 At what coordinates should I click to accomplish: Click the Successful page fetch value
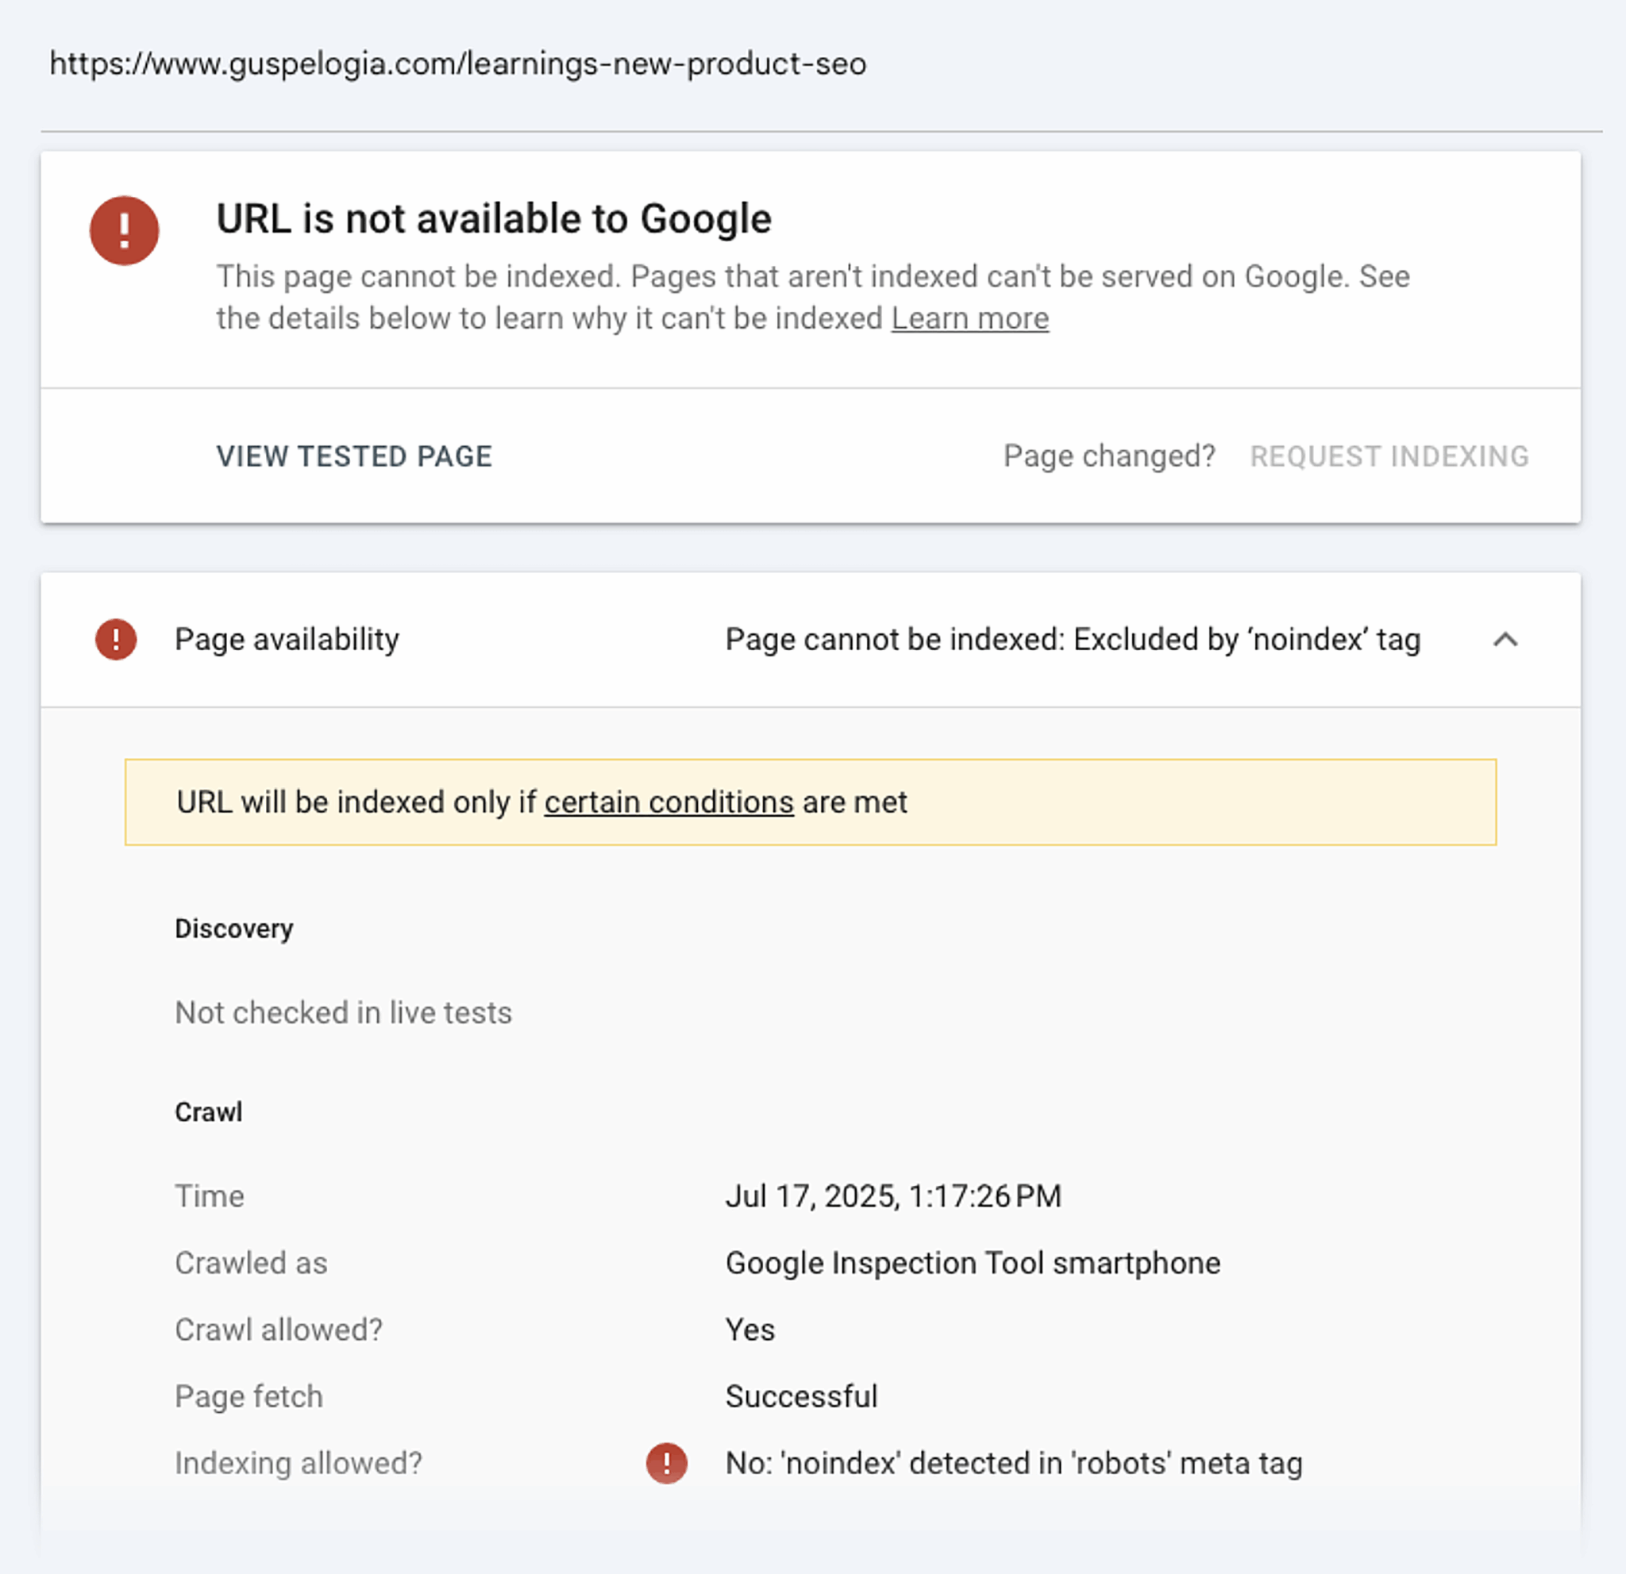coord(800,1396)
